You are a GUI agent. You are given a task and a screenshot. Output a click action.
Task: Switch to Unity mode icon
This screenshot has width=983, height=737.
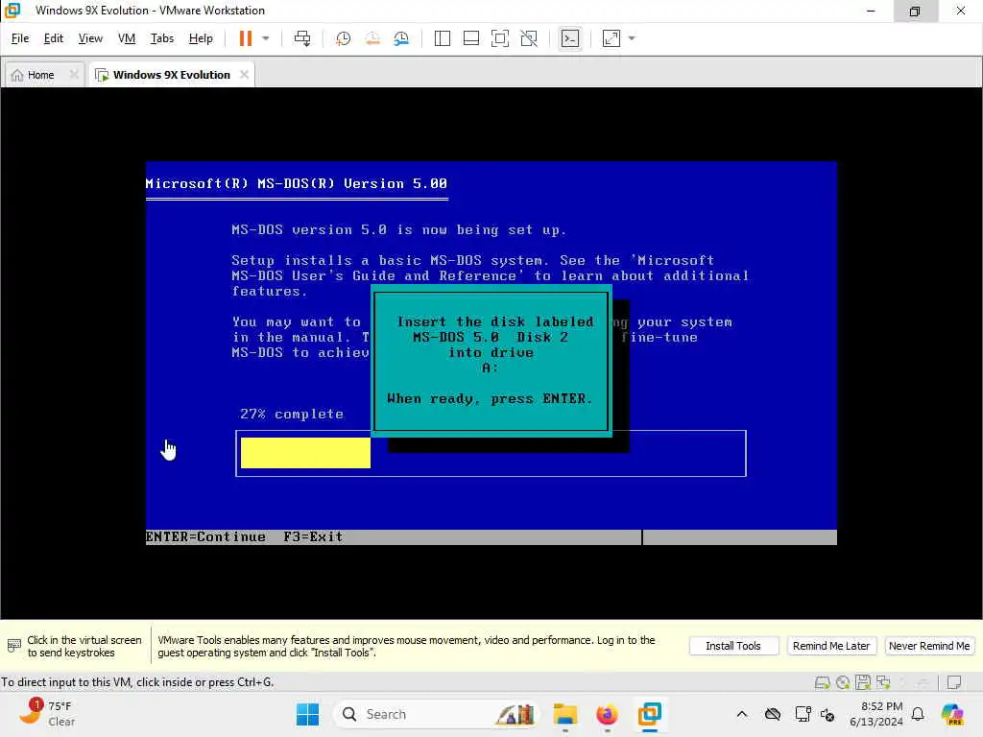click(529, 38)
